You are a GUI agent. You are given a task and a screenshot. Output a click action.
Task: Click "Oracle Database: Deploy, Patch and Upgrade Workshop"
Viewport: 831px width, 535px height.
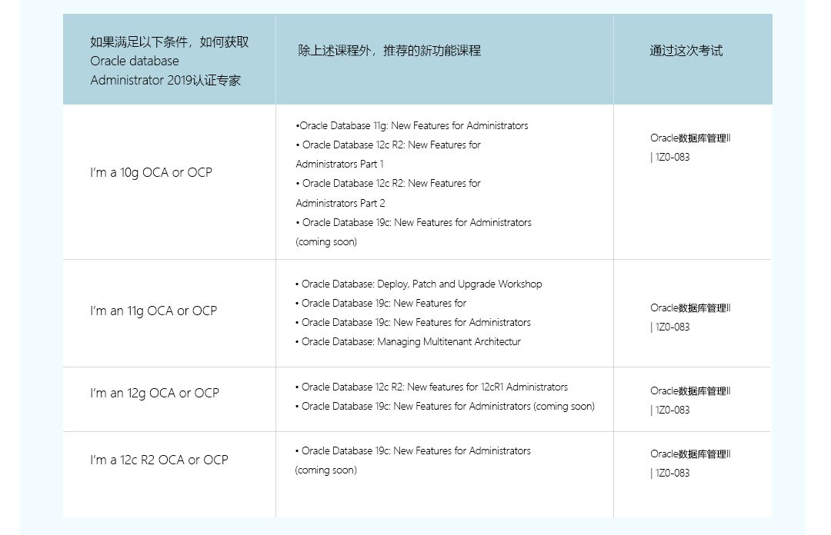pyautogui.click(x=419, y=284)
